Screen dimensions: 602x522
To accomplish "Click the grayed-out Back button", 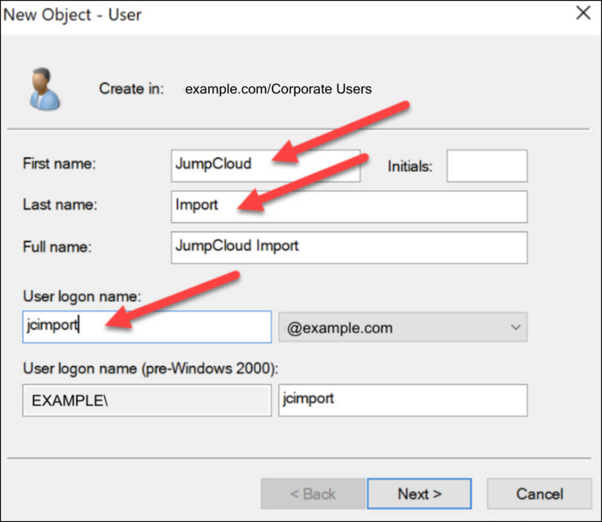I will pyautogui.click(x=312, y=494).
